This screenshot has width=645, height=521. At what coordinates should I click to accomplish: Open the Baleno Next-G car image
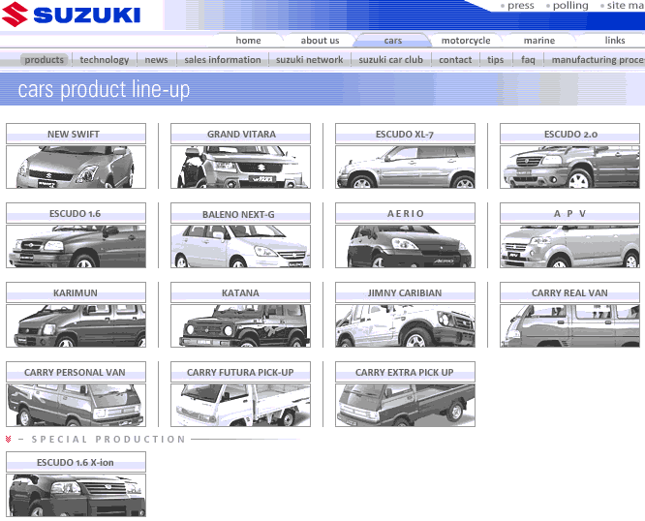[240, 246]
